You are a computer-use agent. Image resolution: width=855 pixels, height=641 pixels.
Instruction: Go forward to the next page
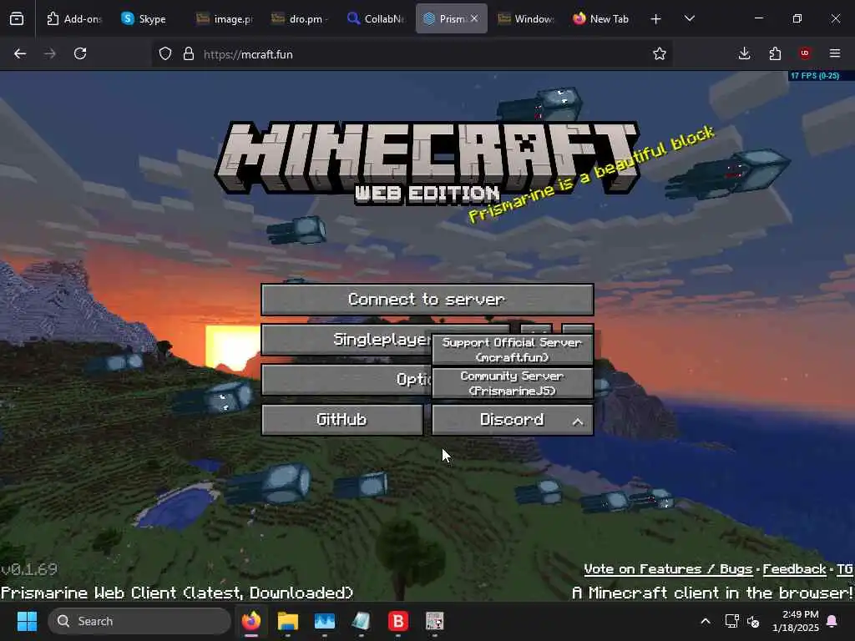(x=50, y=54)
